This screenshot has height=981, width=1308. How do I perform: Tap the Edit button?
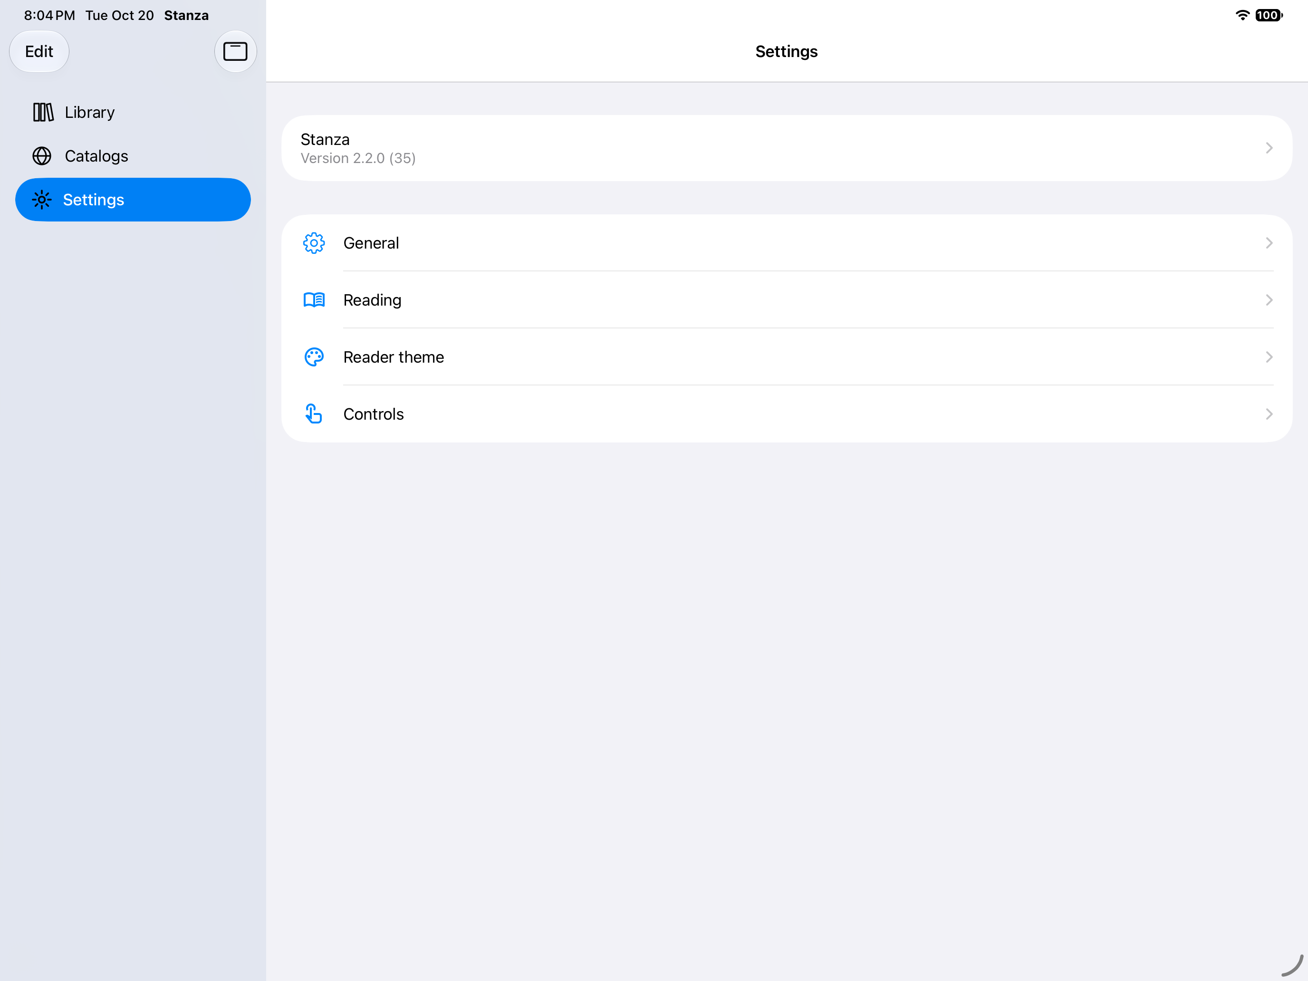tap(39, 51)
